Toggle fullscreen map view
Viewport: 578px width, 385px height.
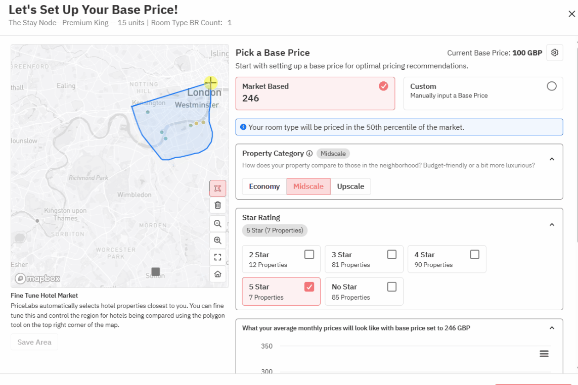click(x=217, y=257)
